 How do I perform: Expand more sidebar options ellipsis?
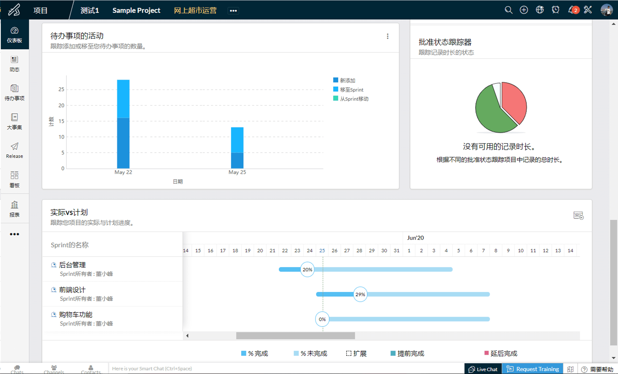15,234
